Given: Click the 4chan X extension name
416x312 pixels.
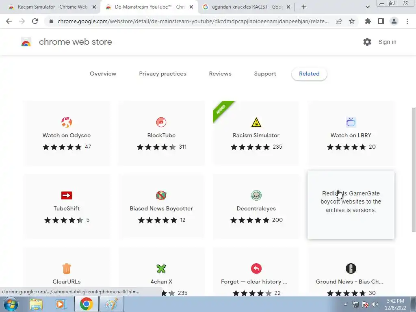Looking at the screenshot, I should [x=161, y=282].
